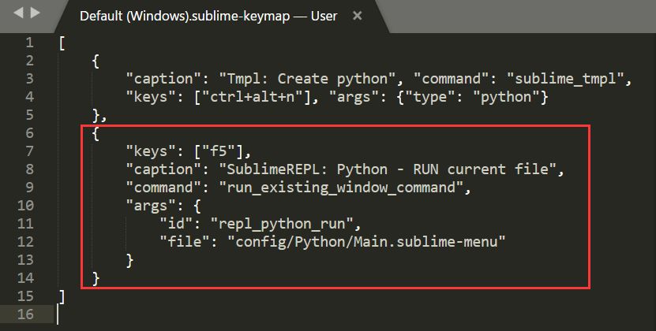Click the "file" key on line 12

(185, 242)
